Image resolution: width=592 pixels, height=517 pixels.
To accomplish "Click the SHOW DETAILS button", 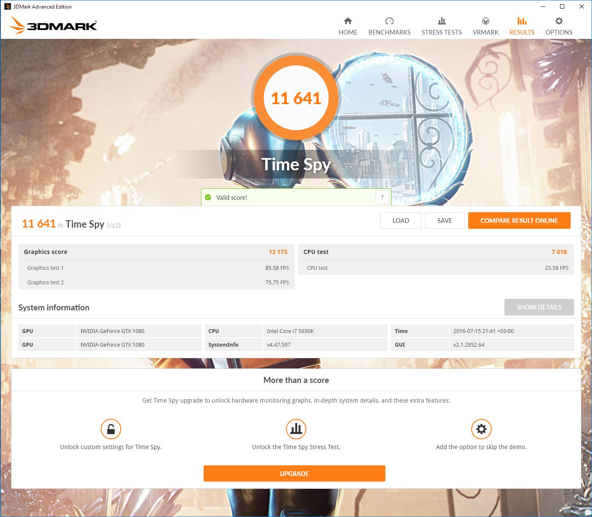I will tap(539, 307).
